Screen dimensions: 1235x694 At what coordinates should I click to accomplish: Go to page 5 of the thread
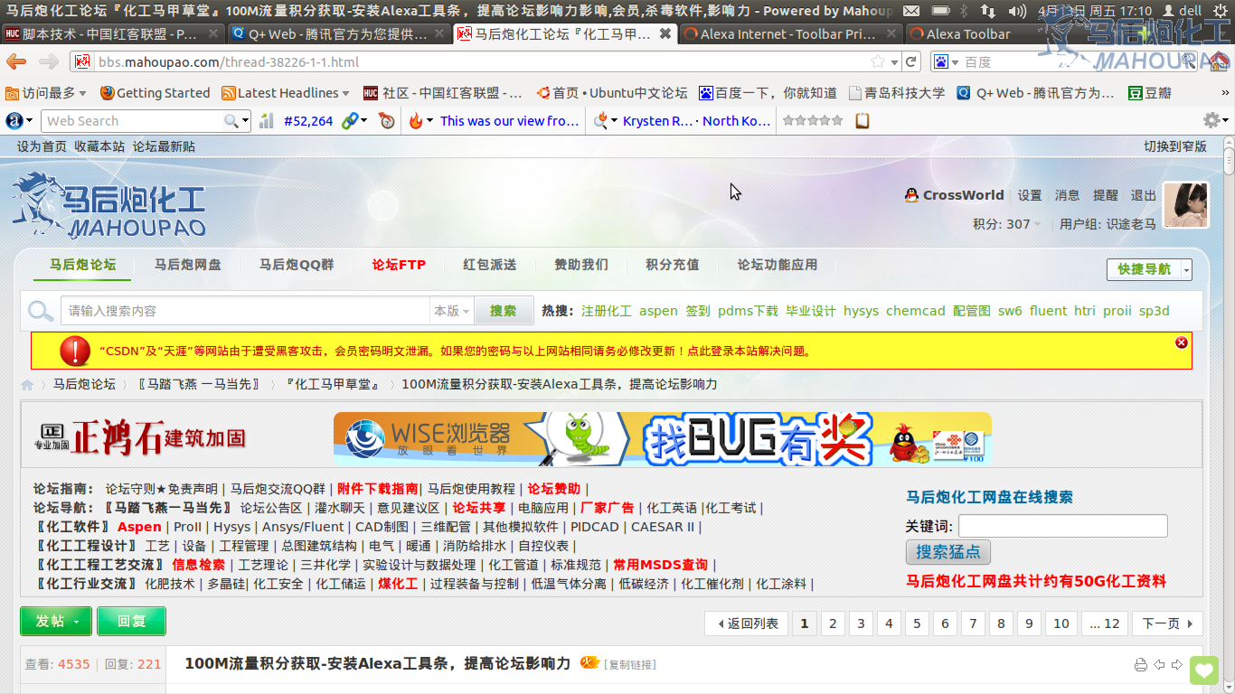pyautogui.click(x=917, y=624)
